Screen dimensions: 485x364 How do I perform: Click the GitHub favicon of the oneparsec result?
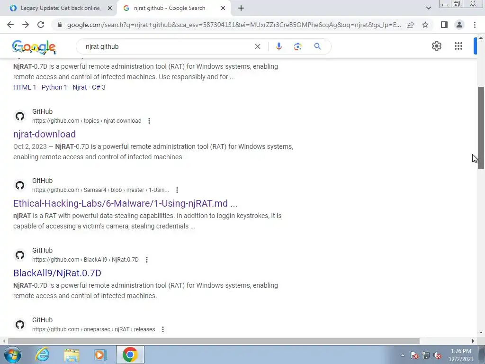pos(20,325)
